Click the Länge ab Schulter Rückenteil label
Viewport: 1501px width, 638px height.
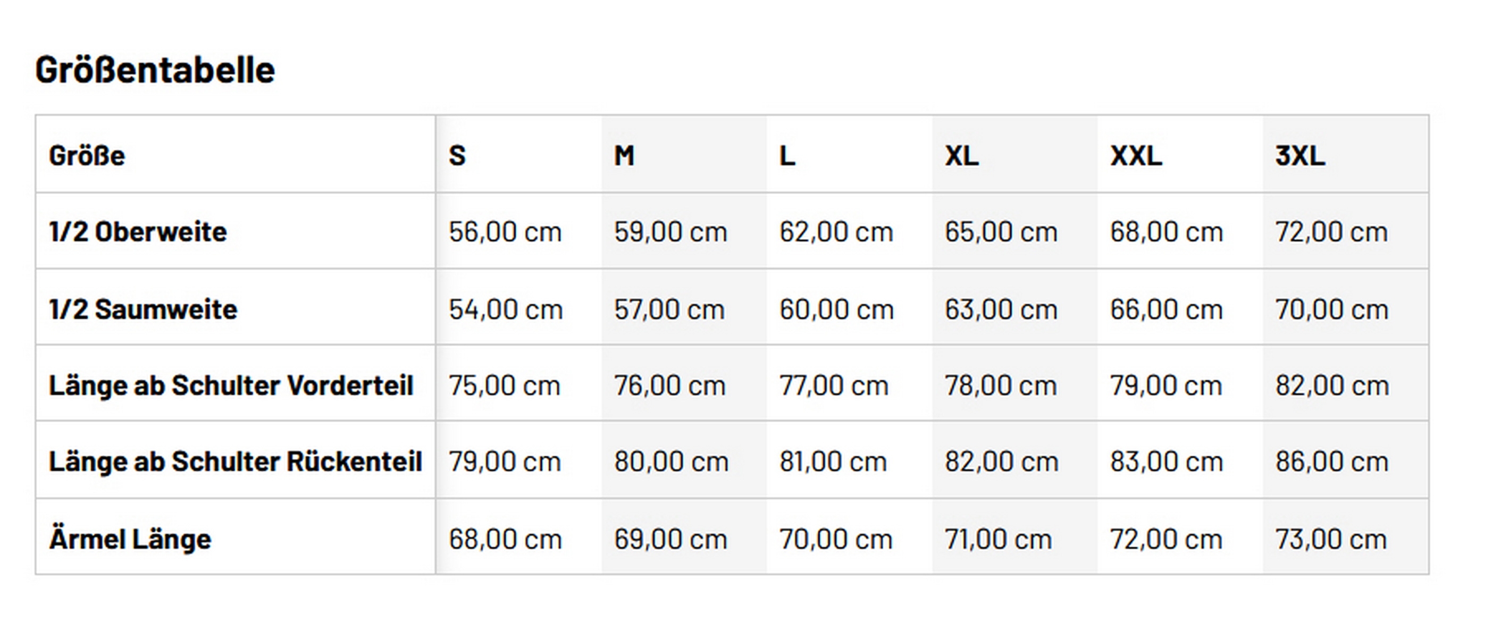coord(236,461)
